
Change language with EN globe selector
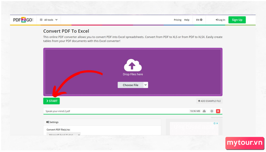[x=199, y=20]
